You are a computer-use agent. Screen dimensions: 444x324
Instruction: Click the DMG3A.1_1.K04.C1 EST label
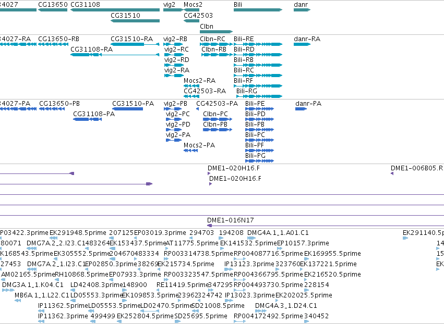(x=33, y=285)
